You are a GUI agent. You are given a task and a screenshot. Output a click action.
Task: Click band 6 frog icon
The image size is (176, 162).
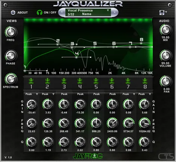coord(112,81)
